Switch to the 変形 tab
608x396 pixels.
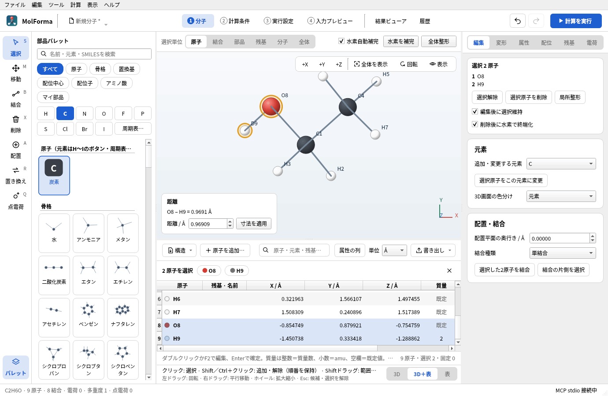coord(501,43)
